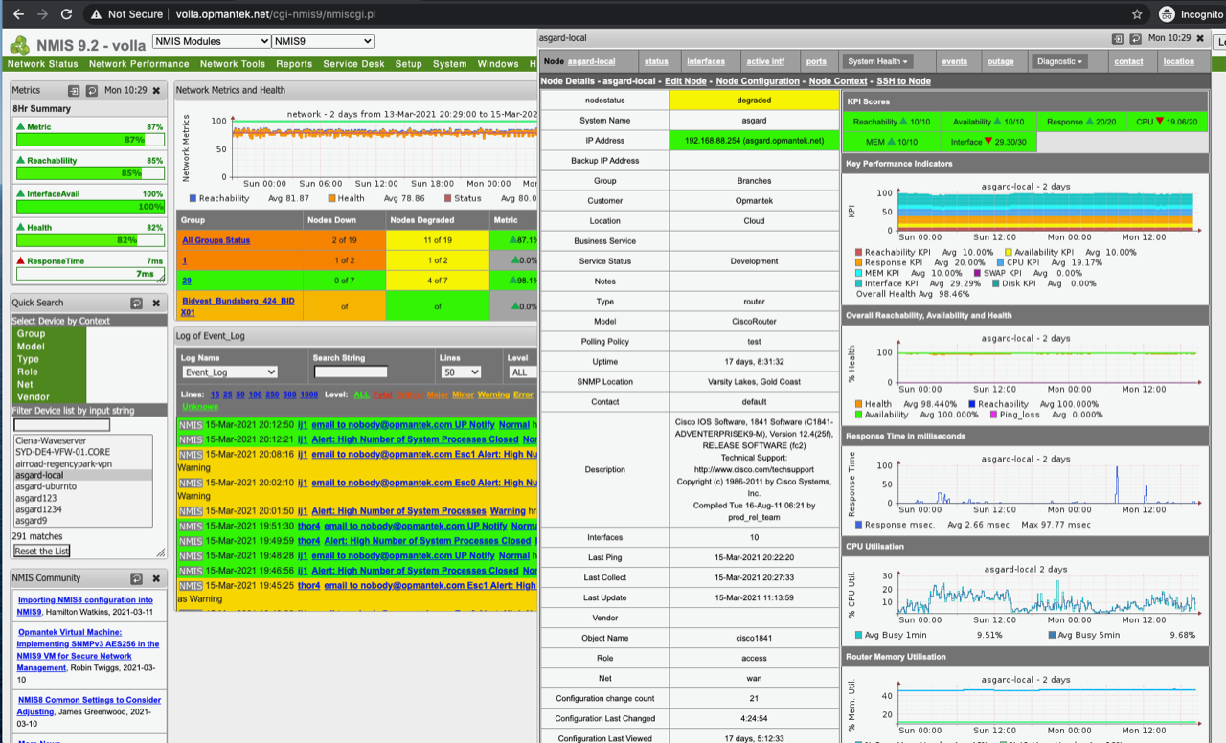This screenshot has height=743, width=1226.
Task: Expand the System Health dropdown
Action: tap(878, 61)
